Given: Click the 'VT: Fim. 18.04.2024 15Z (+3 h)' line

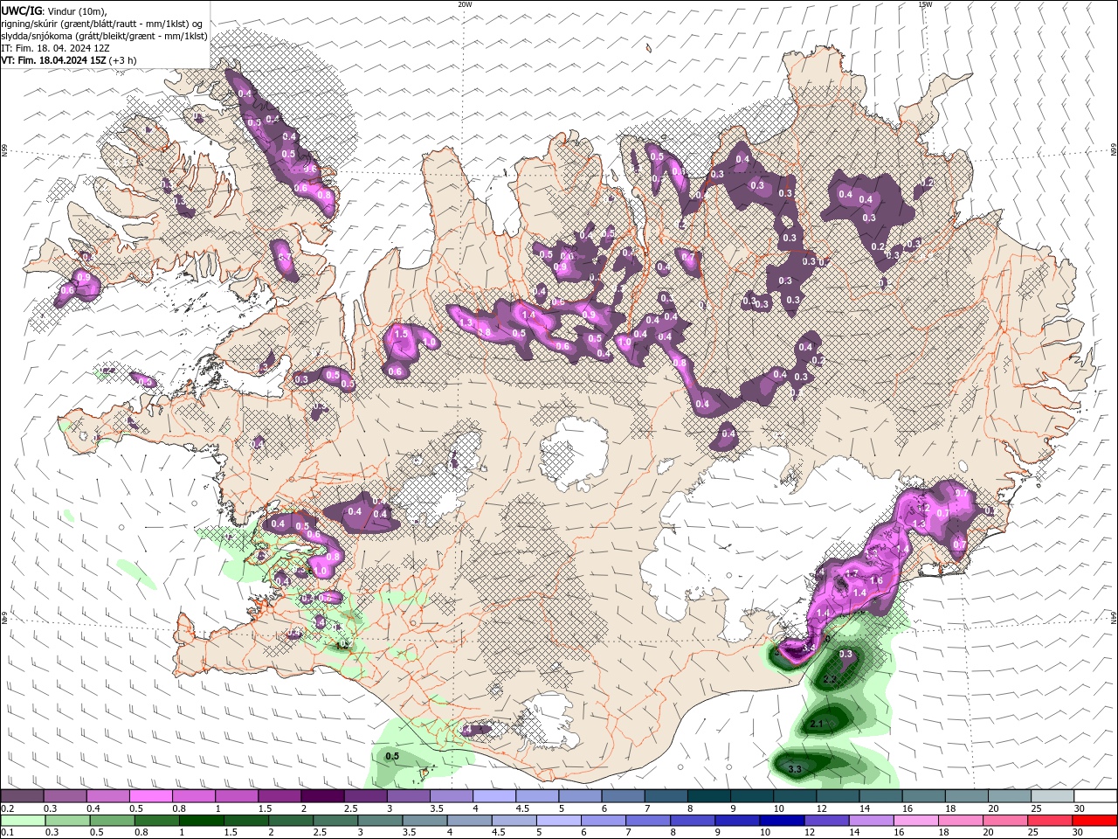Looking at the screenshot, I should click(68, 60).
